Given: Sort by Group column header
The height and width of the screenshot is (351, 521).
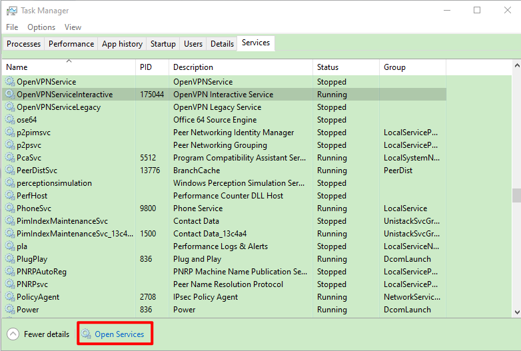Looking at the screenshot, I should [x=412, y=67].
